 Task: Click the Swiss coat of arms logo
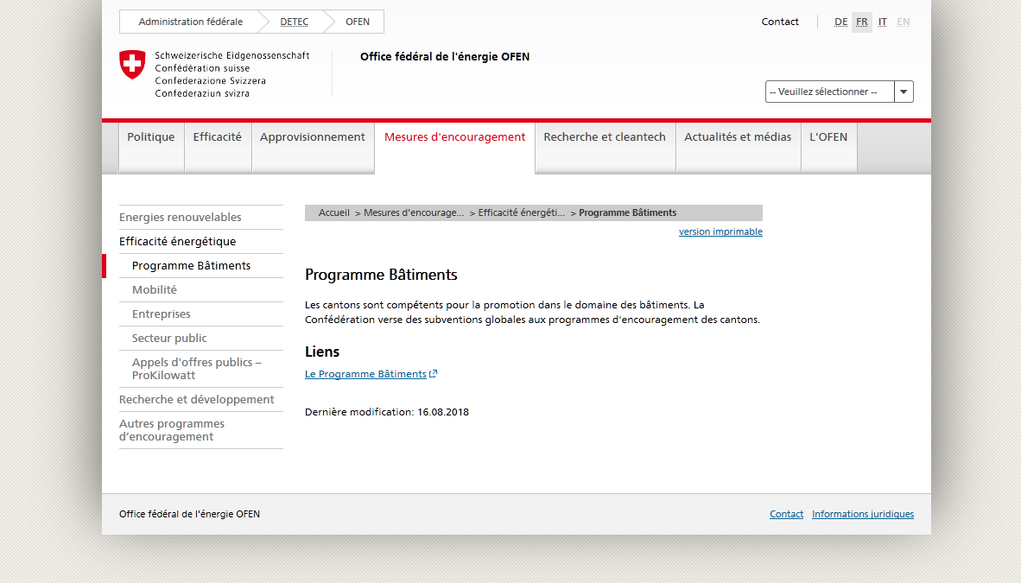pyautogui.click(x=132, y=65)
